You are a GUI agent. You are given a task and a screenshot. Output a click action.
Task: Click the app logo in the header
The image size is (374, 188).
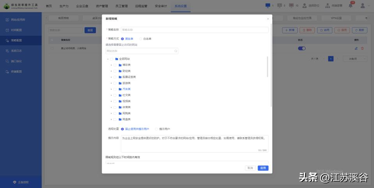tap(7, 6)
